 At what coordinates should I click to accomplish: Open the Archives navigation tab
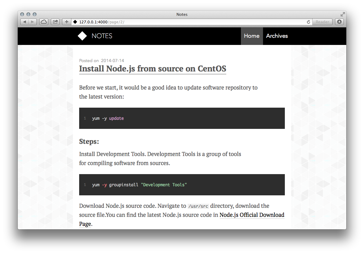point(277,36)
